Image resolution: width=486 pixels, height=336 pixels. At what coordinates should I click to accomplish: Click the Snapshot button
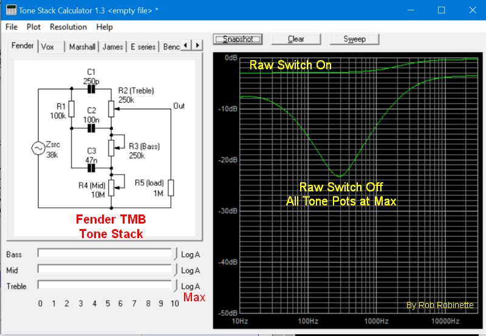coord(238,39)
